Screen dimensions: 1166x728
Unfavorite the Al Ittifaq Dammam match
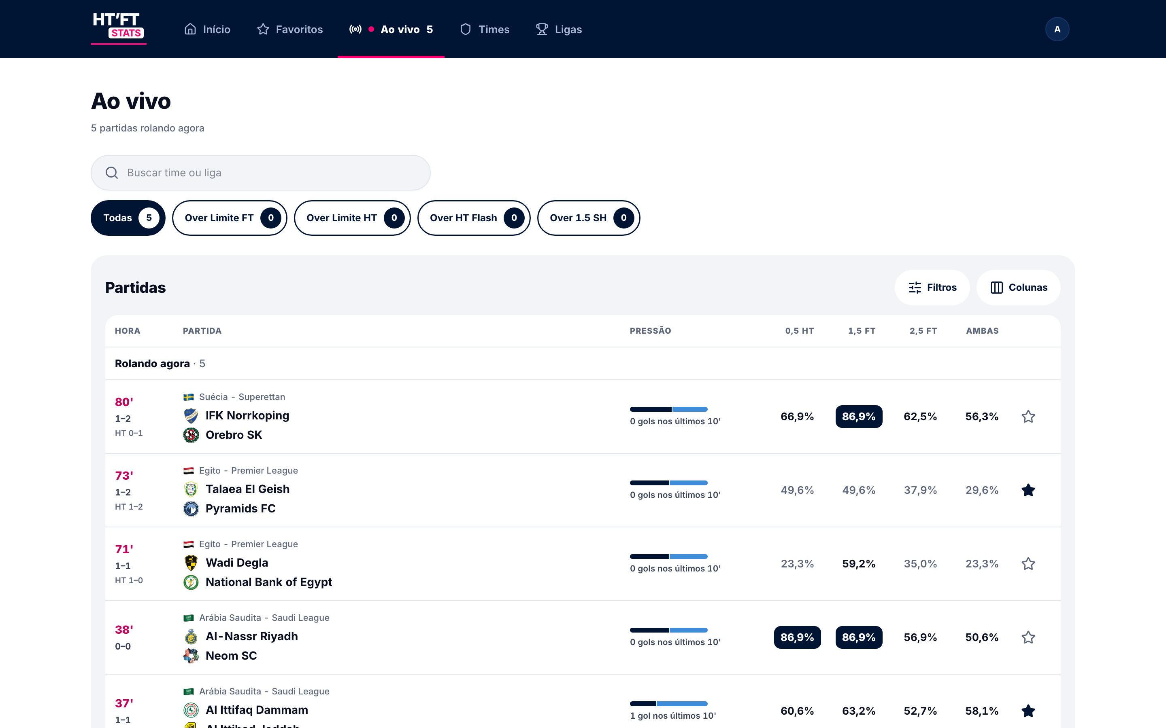[x=1028, y=711]
